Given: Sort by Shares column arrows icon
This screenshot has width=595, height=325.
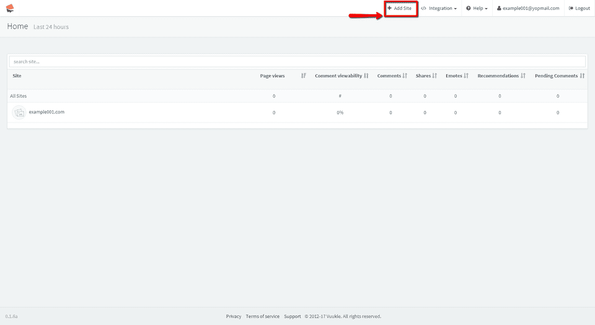Looking at the screenshot, I should pos(434,76).
